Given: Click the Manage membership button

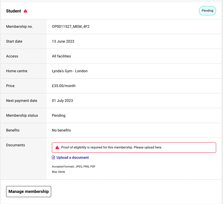Looking at the screenshot, I should 29,192.
